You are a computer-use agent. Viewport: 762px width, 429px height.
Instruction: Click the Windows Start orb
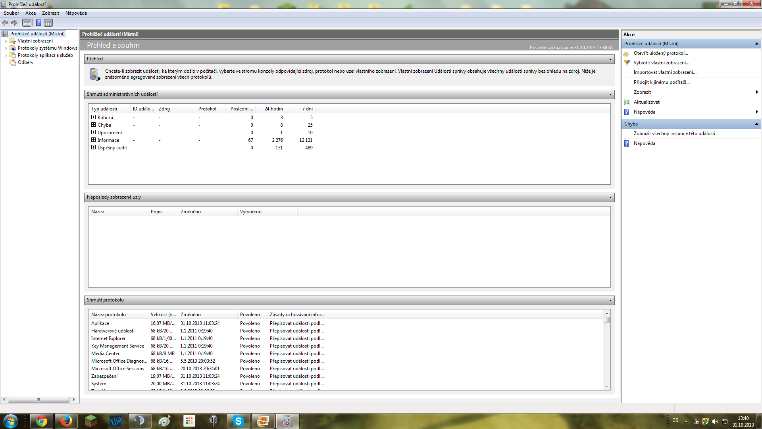tap(11, 421)
